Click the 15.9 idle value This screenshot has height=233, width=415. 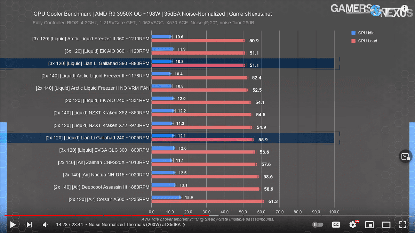pos(189,197)
